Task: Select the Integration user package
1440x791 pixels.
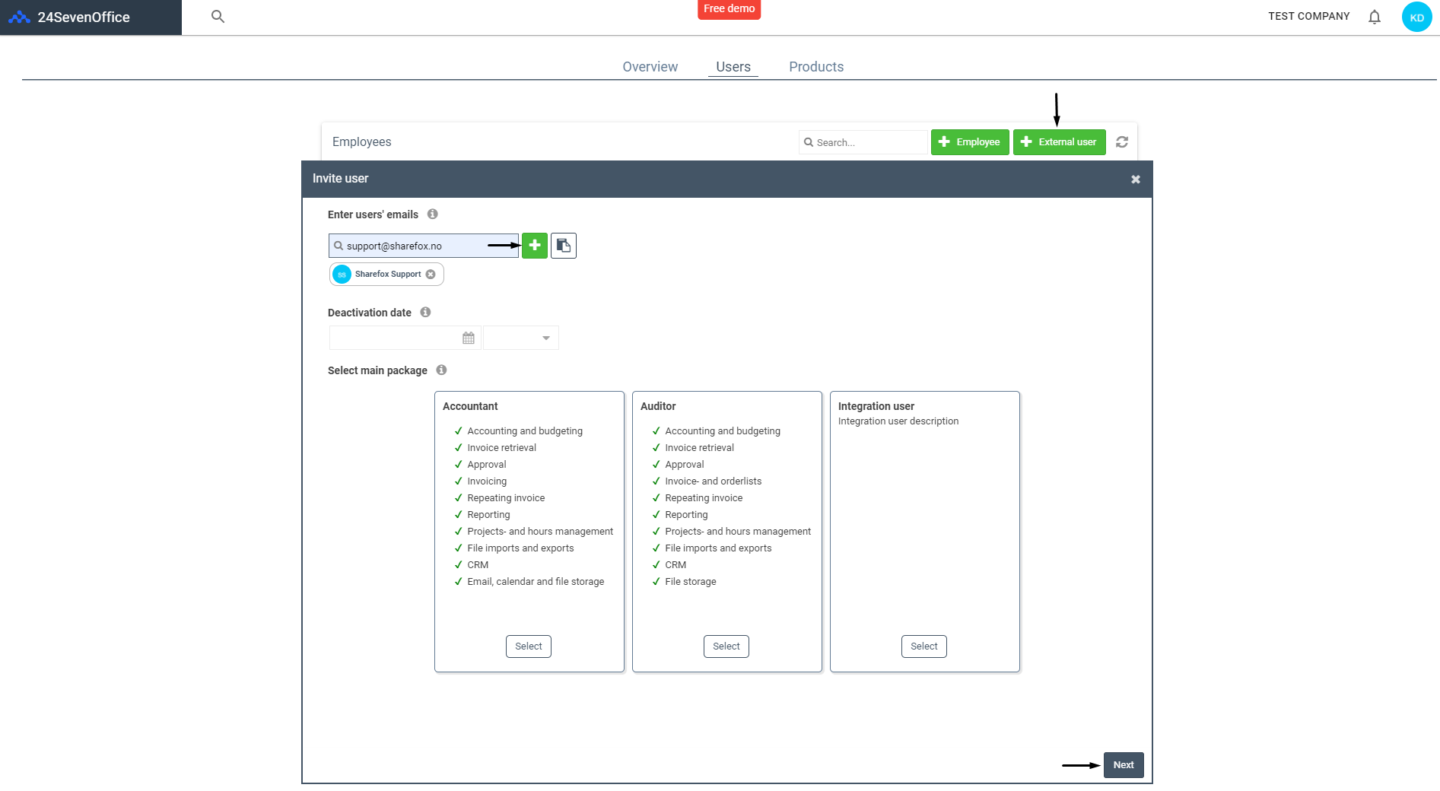Action: coord(924,646)
